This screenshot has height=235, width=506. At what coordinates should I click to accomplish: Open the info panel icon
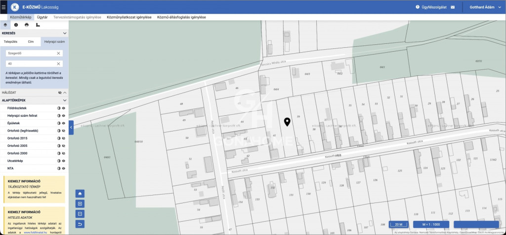16,24
